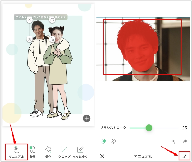The width and height of the screenshot is (192, 162).
Task: Click the illustrated couple template canvas
Action: coord(48,65)
